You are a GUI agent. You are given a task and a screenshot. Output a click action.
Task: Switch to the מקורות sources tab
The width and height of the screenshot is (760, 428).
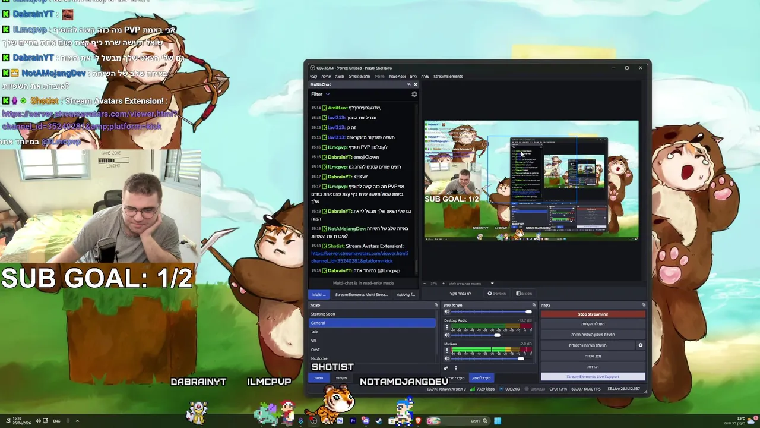click(341, 377)
